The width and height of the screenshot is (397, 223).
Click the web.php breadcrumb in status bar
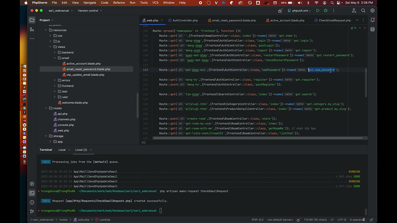coord(81,220)
